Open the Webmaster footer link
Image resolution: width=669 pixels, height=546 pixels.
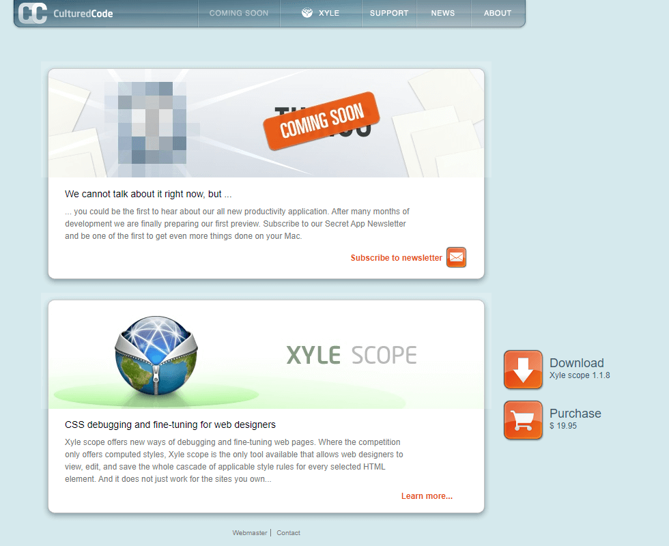(250, 533)
